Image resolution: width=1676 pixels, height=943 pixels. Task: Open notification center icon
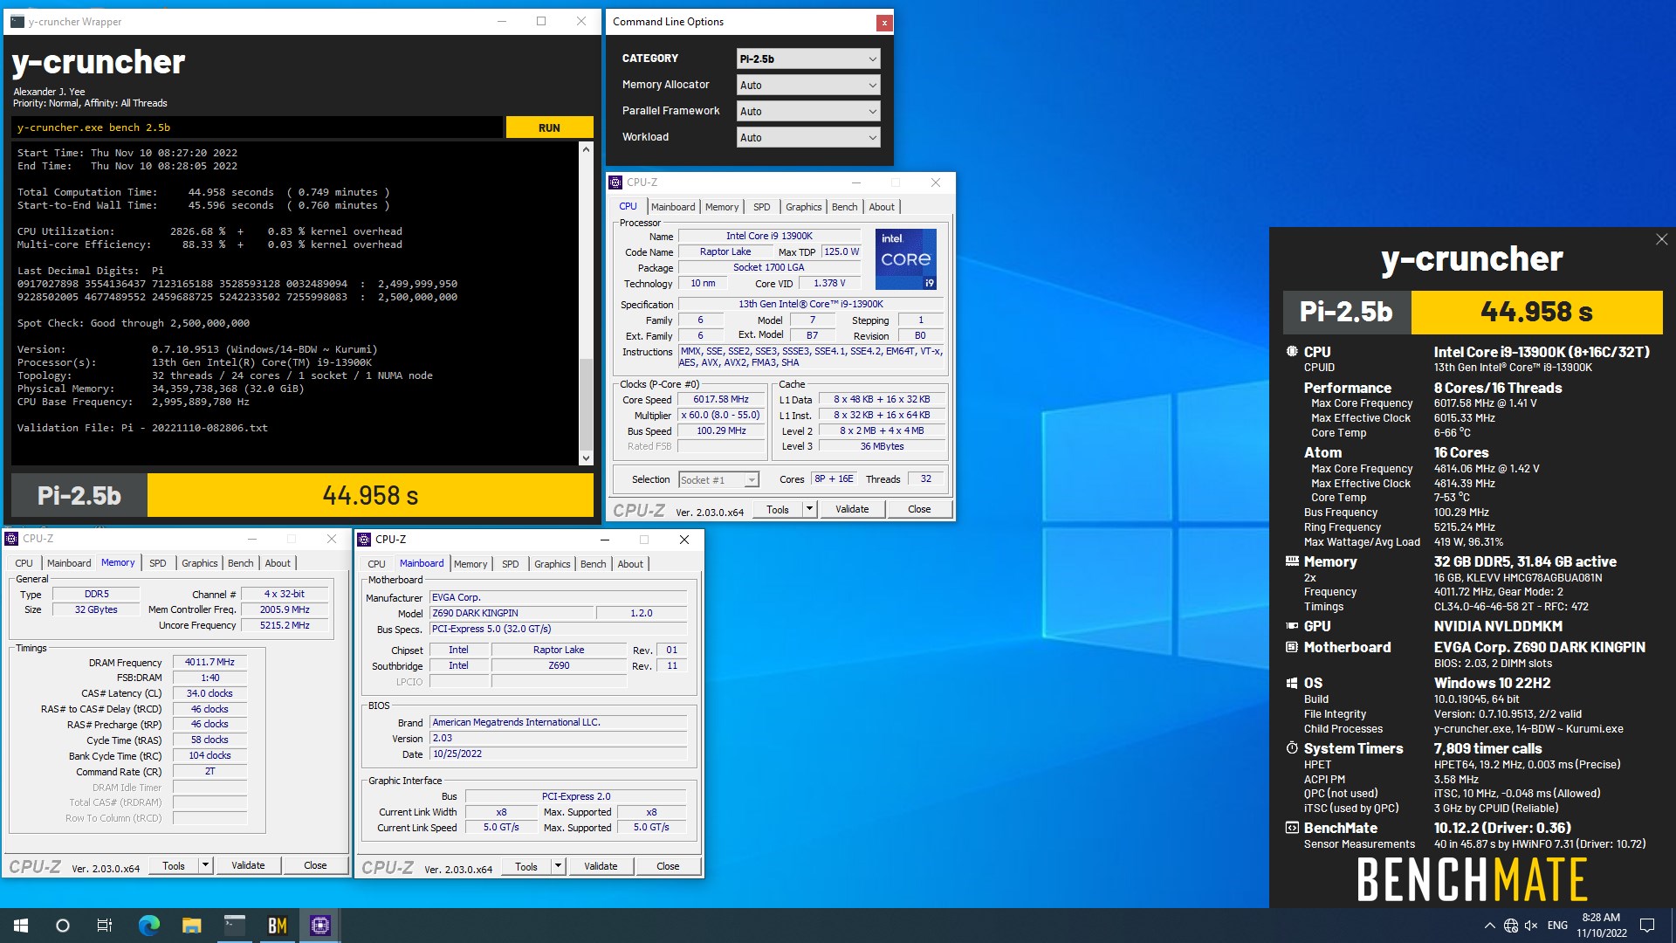point(1647,926)
